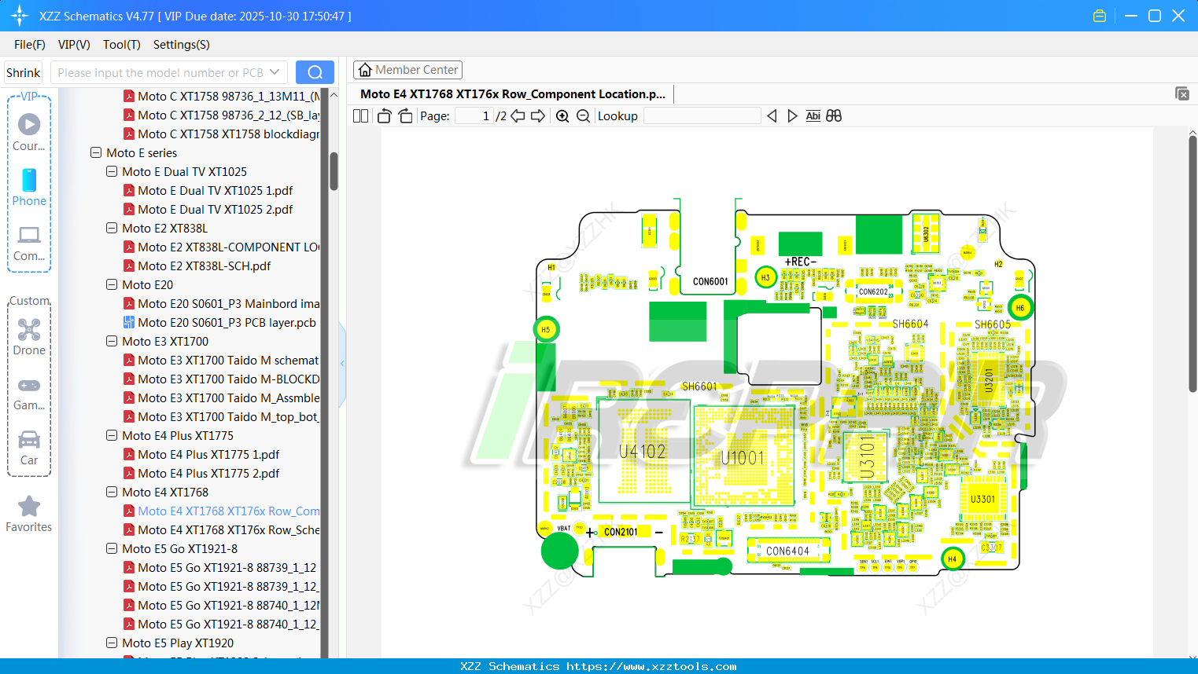The image size is (1198, 674).
Task: Click the Shrink button
Action: coord(23,72)
